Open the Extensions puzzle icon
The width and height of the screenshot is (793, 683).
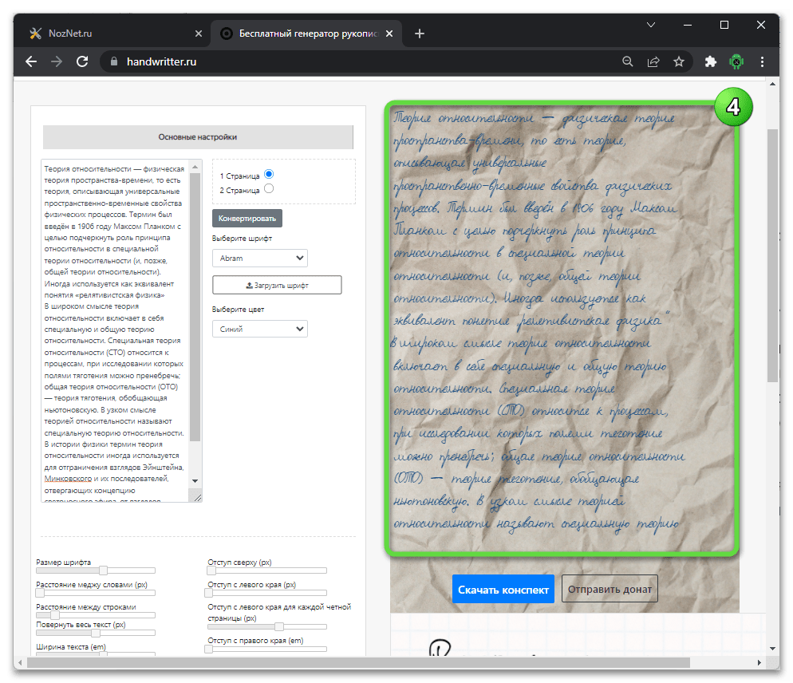(x=710, y=61)
